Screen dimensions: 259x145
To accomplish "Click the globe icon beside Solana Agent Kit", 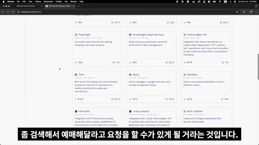I will click(185, 35).
